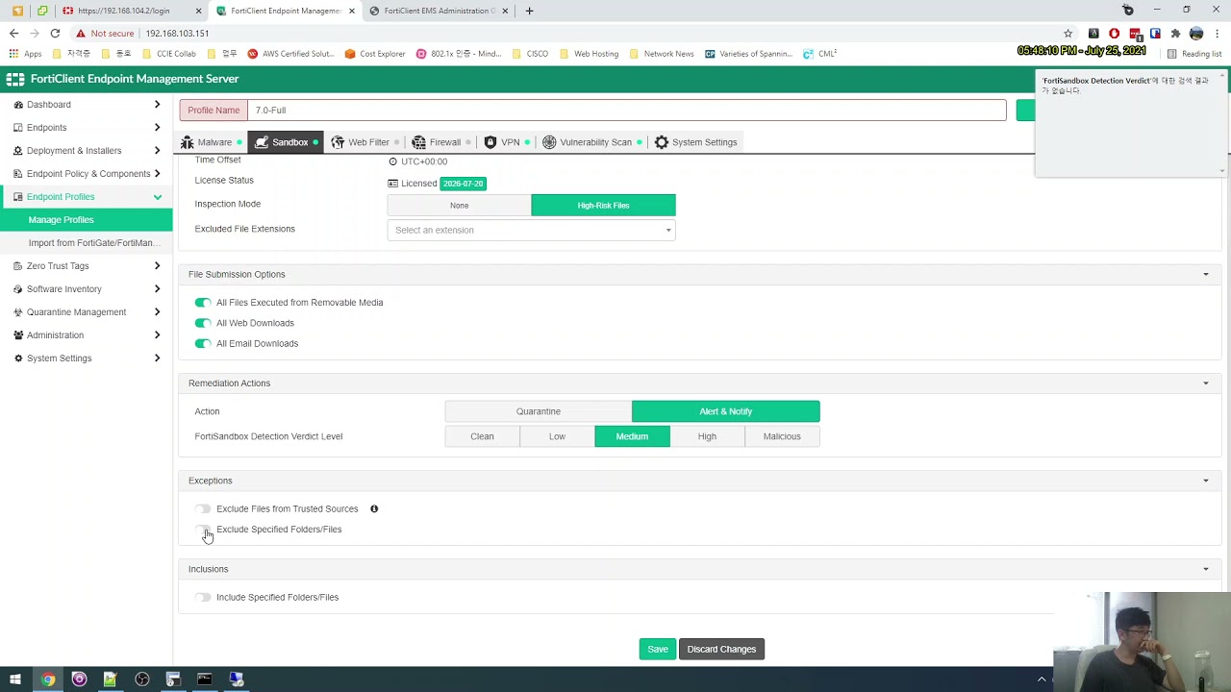Switch to the VPN tab
1231x692 pixels.
click(506, 142)
